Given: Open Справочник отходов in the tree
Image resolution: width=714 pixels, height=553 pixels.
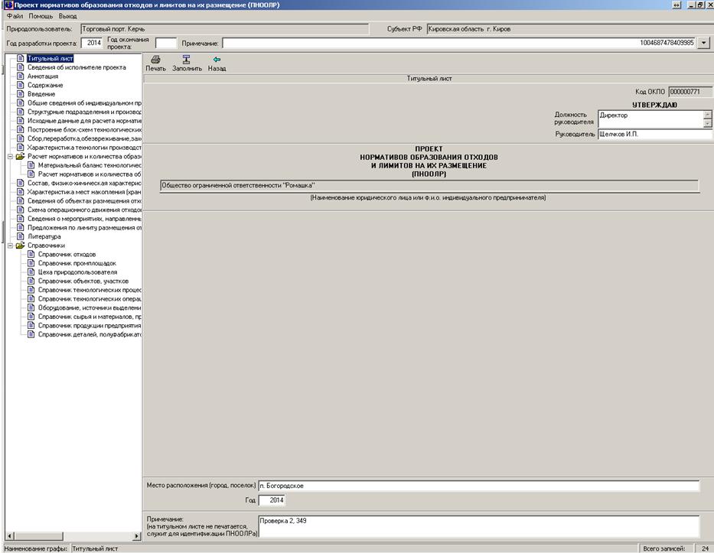Looking at the screenshot, I should [x=67, y=255].
